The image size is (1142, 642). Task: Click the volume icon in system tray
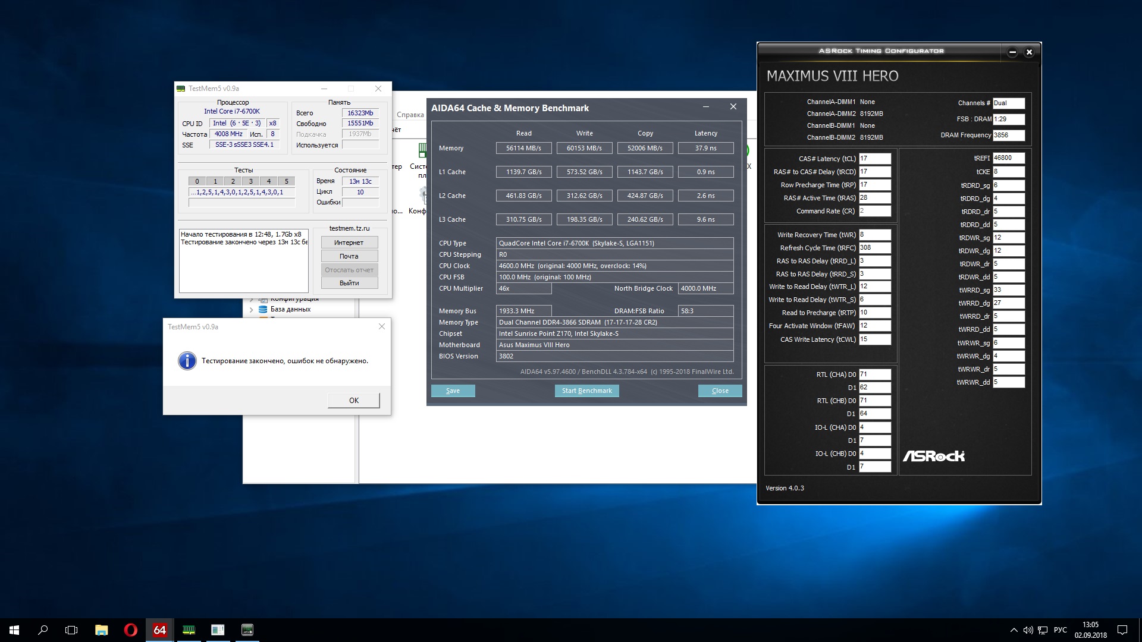1028,630
